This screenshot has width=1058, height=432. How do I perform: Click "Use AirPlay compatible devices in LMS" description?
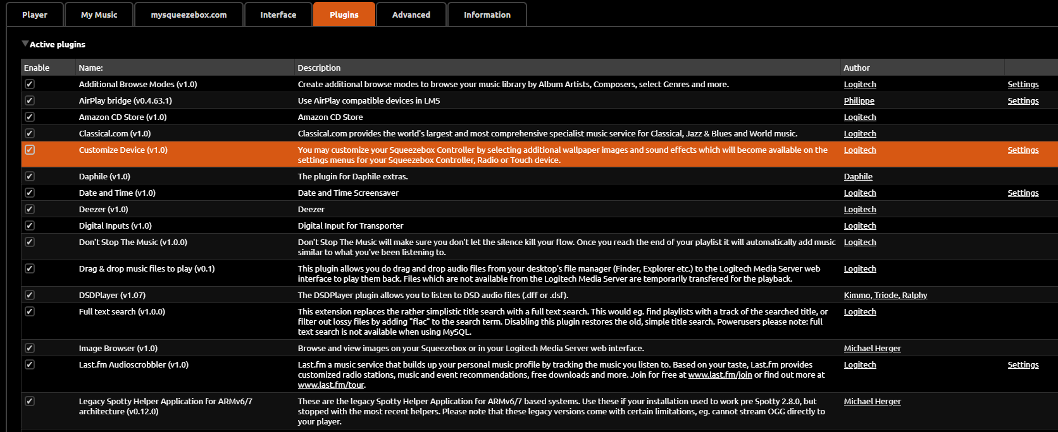click(x=369, y=100)
